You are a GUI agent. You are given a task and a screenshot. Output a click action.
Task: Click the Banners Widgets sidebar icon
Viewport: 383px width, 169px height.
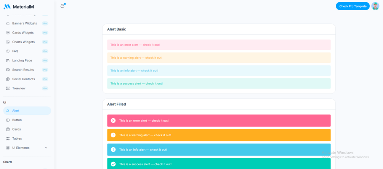tap(8, 24)
